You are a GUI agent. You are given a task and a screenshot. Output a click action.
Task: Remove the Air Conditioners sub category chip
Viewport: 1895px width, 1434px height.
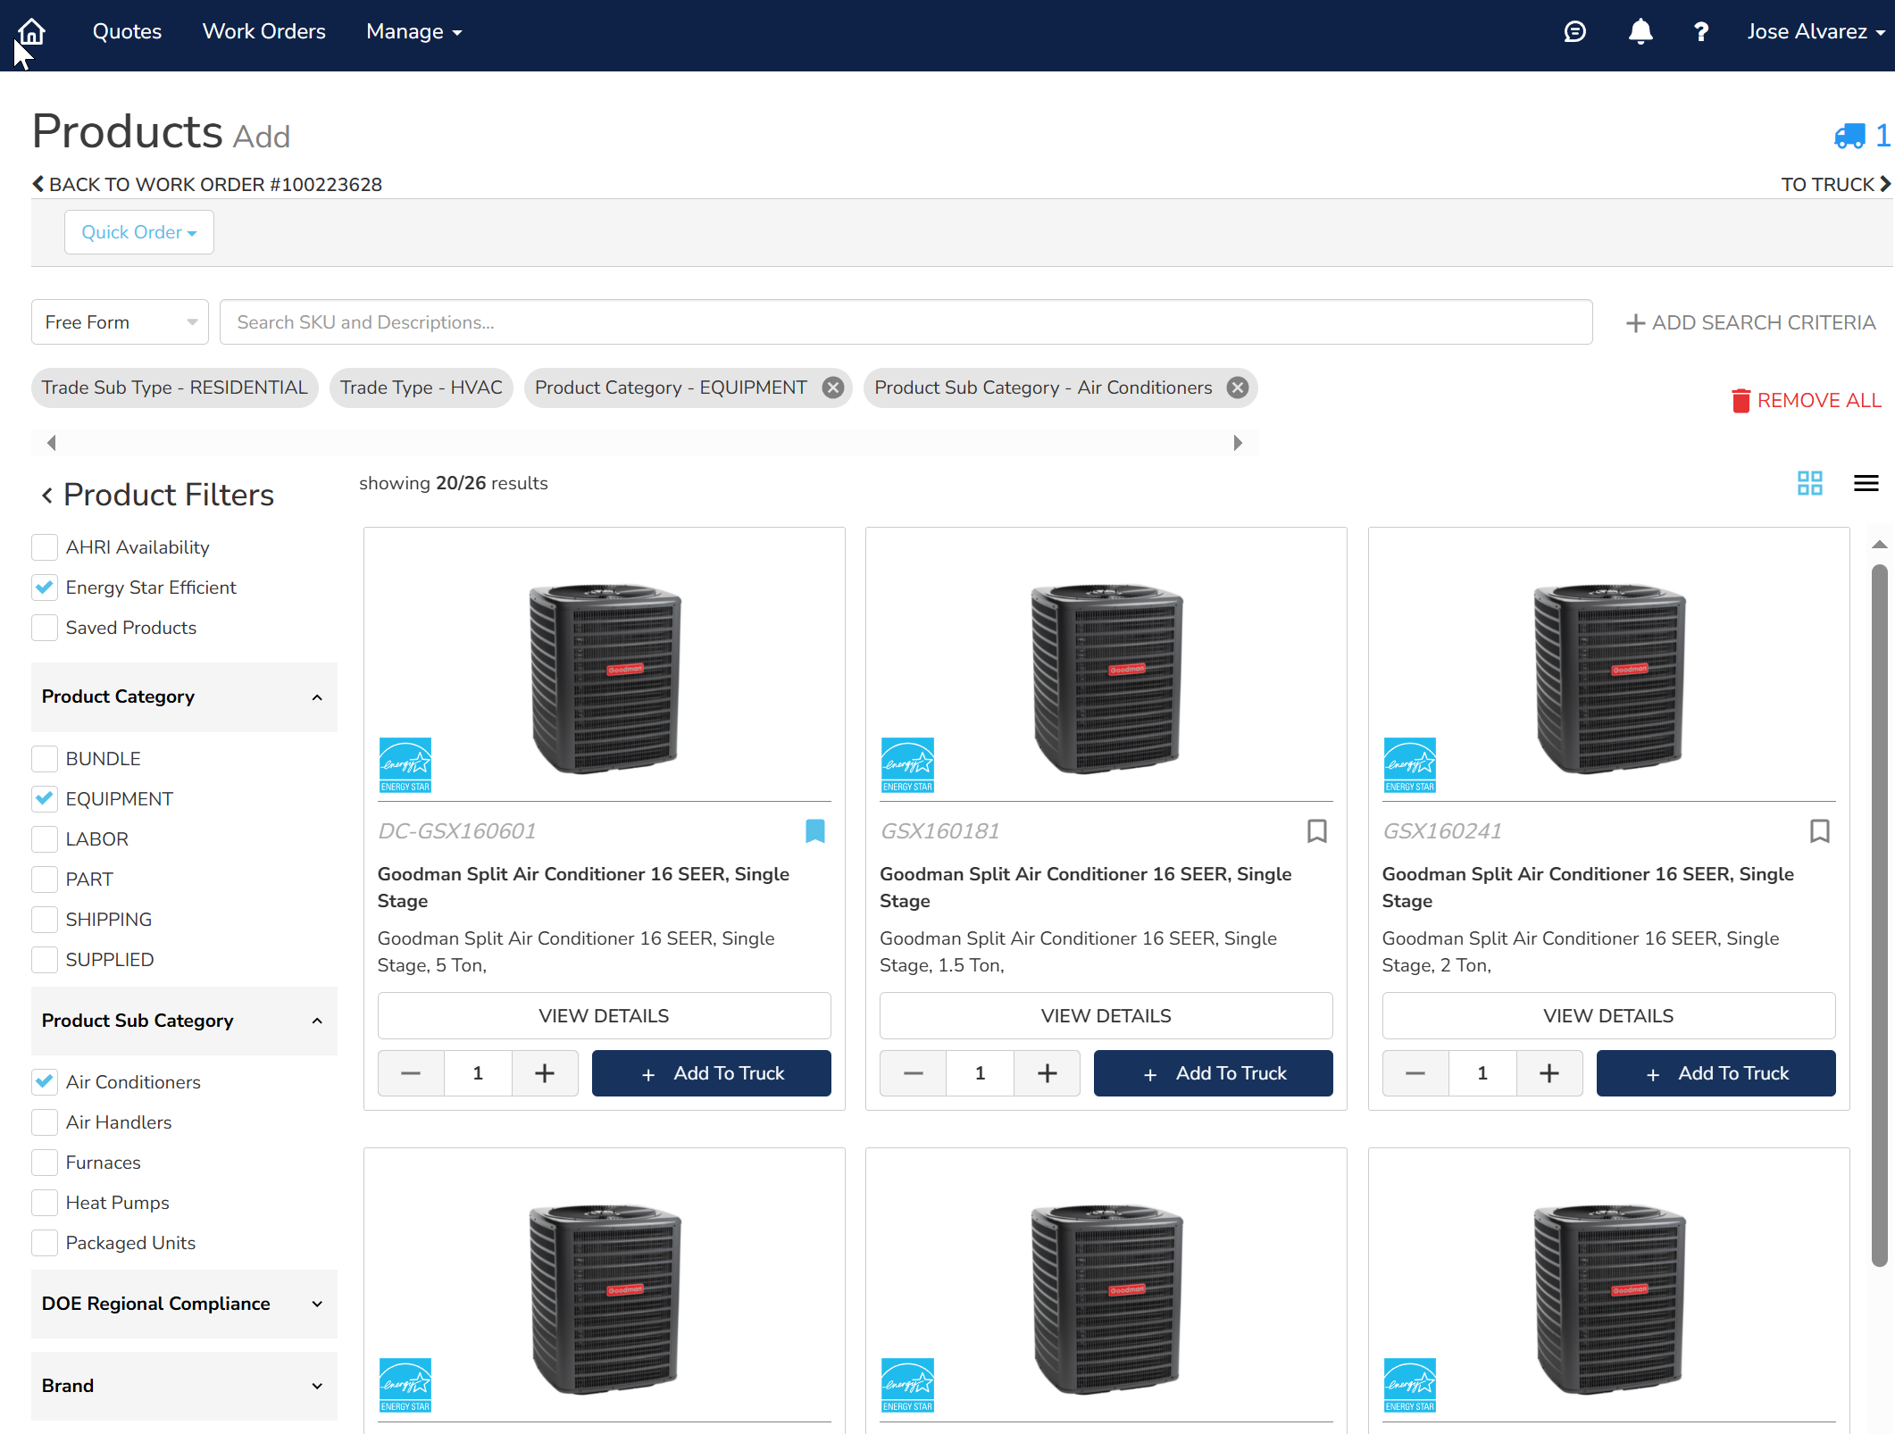tap(1237, 388)
